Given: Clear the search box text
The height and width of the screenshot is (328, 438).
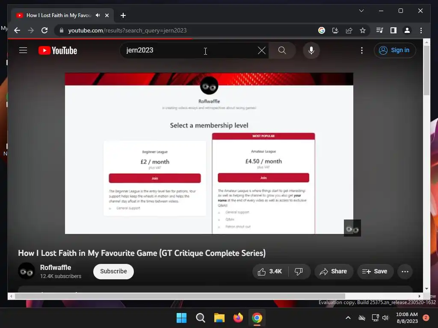Looking at the screenshot, I should (261, 50).
